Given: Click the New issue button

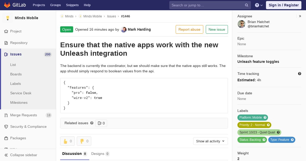Looking at the screenshot, I should pos(217,29).
